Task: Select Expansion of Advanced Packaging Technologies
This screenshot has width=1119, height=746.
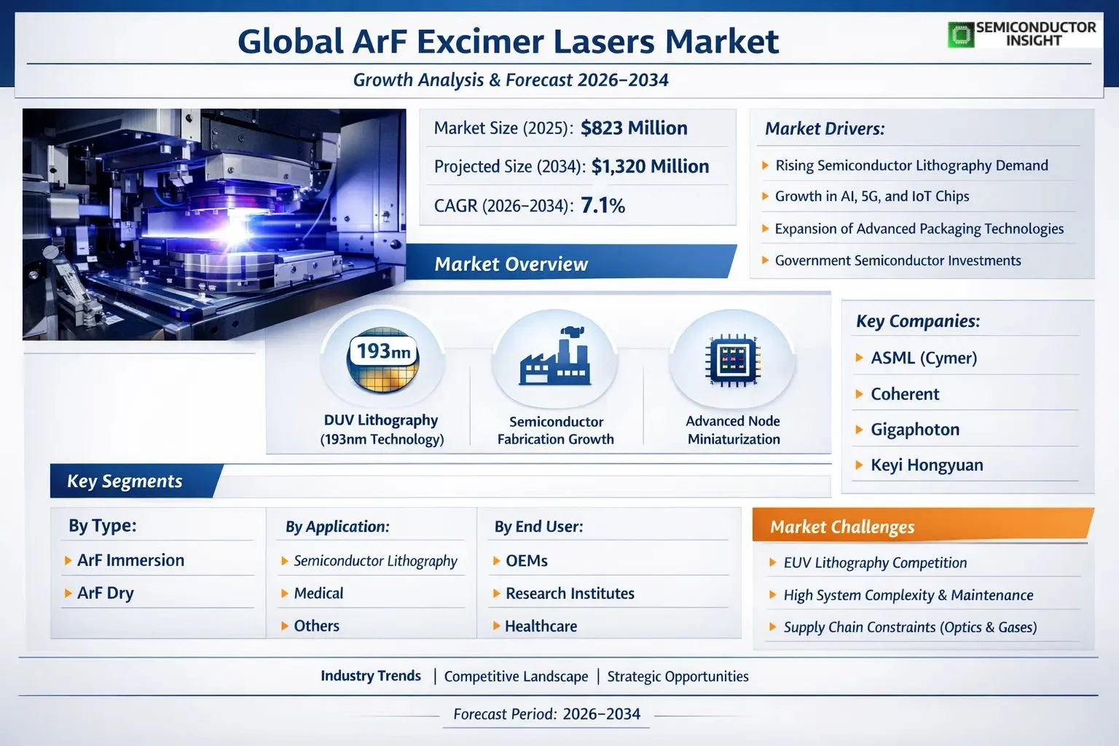Action: (919, 229)
